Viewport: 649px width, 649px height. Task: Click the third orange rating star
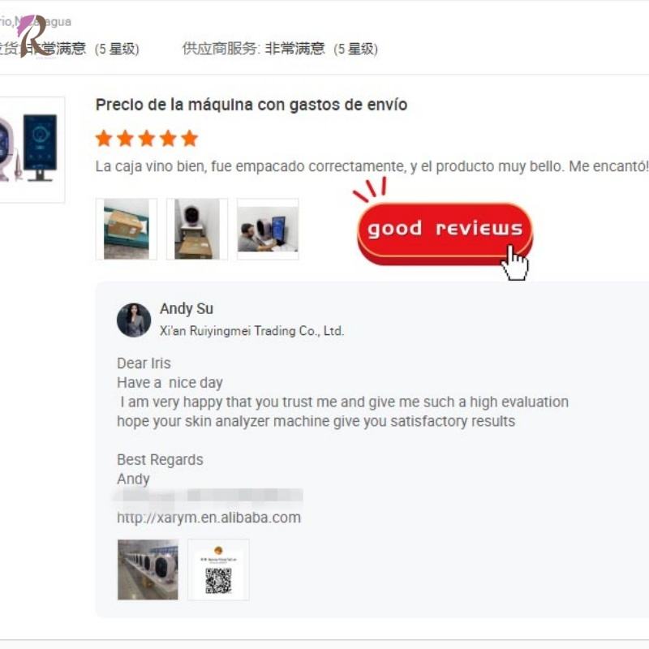(x=147, y=138)
